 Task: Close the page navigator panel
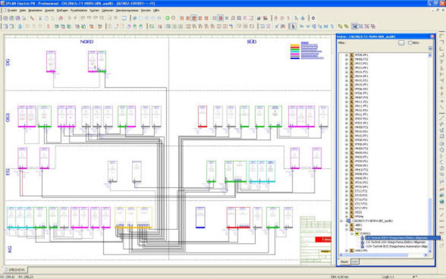click(x=432, y=37)
